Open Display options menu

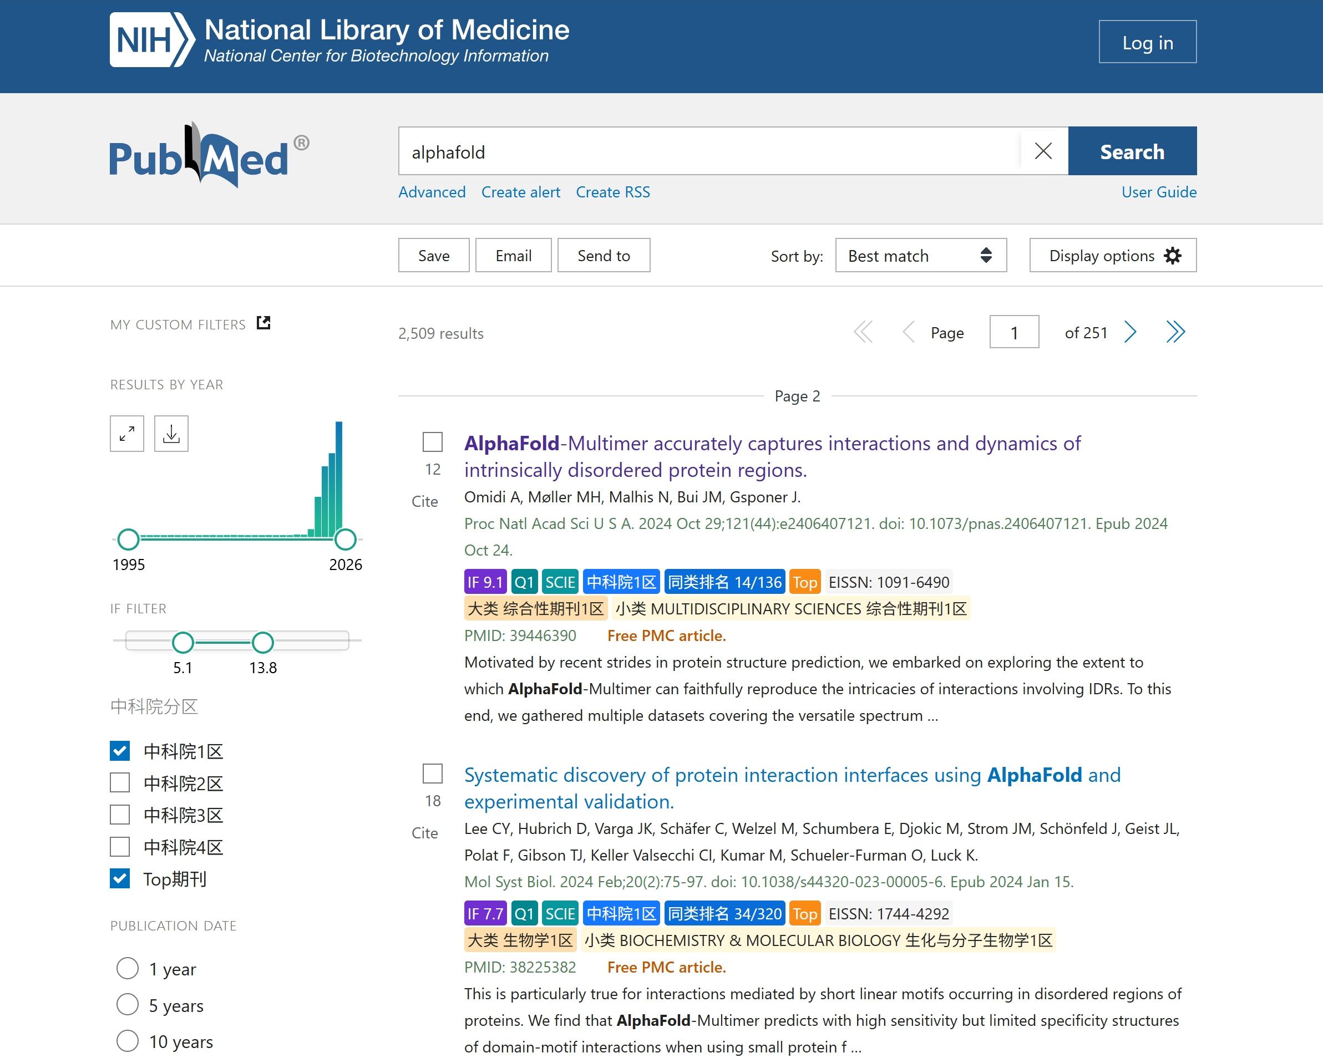pos(1113,255)
